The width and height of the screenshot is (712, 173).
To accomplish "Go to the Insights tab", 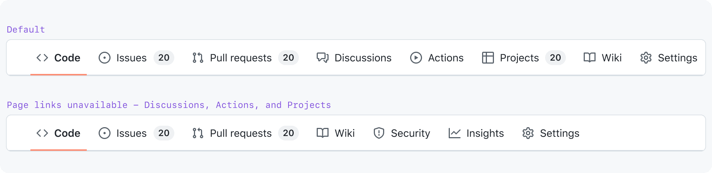I will [x=476, y=133].
